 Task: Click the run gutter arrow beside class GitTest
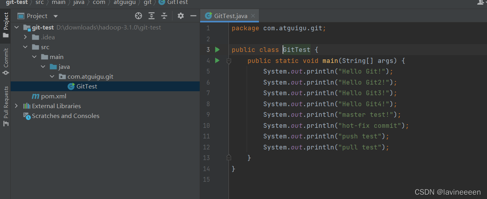217,50
